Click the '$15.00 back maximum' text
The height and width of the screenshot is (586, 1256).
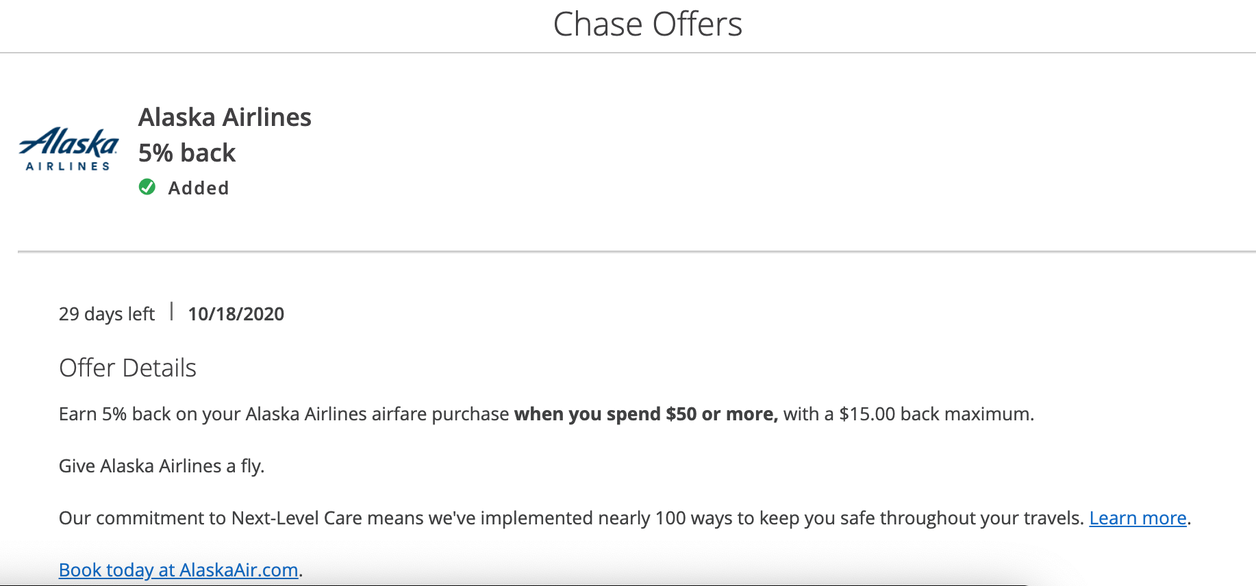pyautogui.click(x=935, y=414)
